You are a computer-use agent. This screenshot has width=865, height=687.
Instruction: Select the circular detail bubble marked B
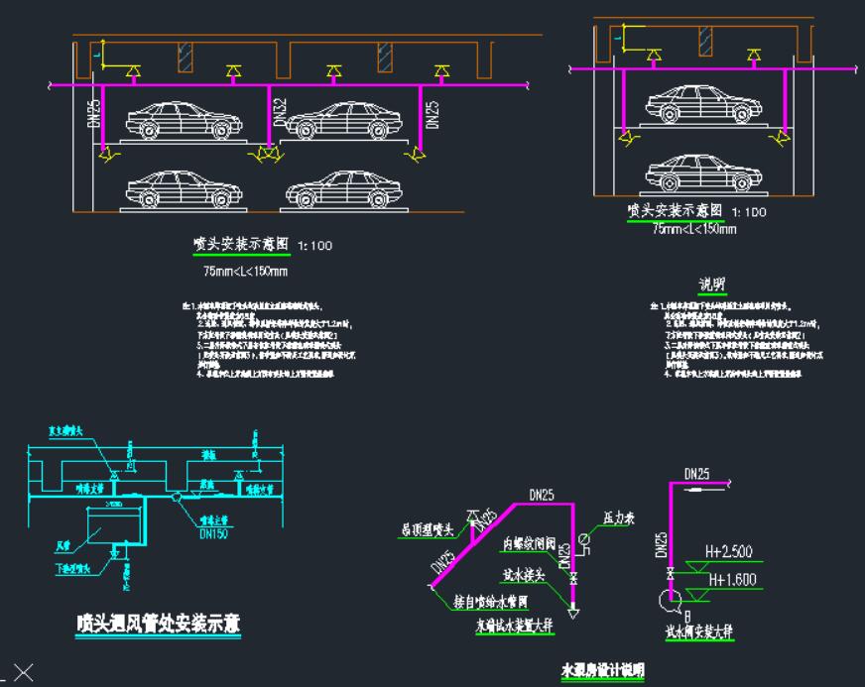click(670, 602)
